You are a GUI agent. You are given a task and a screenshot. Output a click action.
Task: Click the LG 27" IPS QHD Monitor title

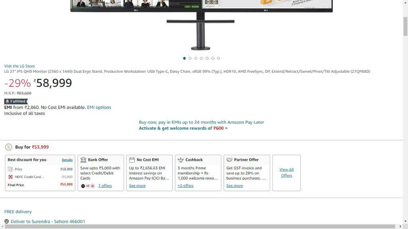click(187, 72)
